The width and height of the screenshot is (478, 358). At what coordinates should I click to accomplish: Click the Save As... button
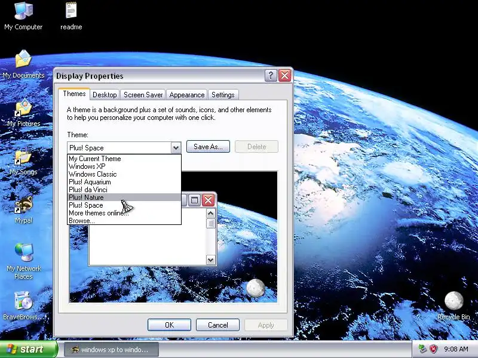(208, 147)
